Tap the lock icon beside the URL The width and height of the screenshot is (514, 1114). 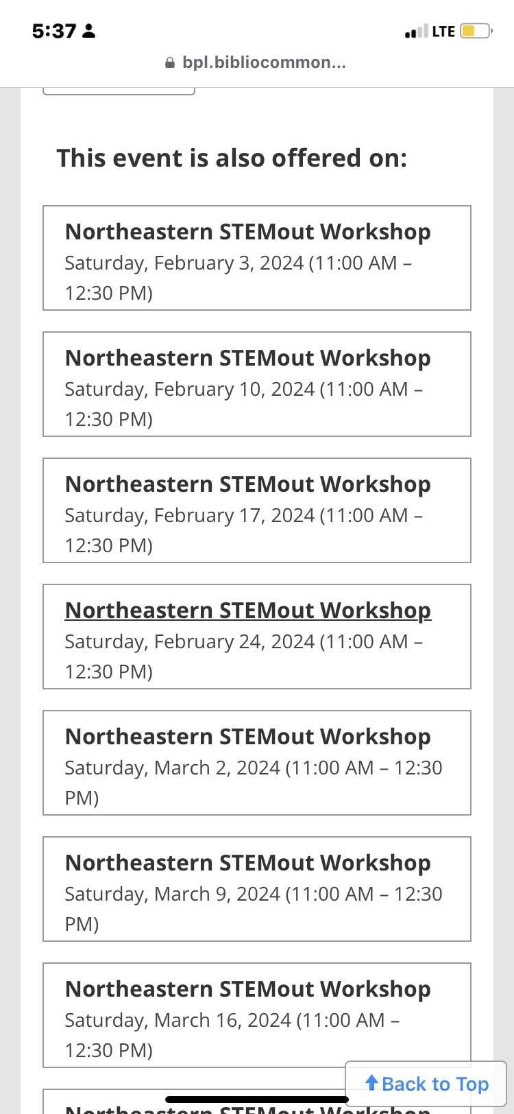170,63
